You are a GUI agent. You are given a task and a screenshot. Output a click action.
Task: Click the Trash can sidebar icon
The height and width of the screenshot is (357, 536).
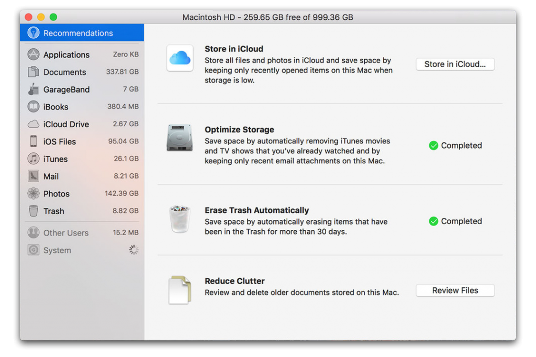click(33, 211)
